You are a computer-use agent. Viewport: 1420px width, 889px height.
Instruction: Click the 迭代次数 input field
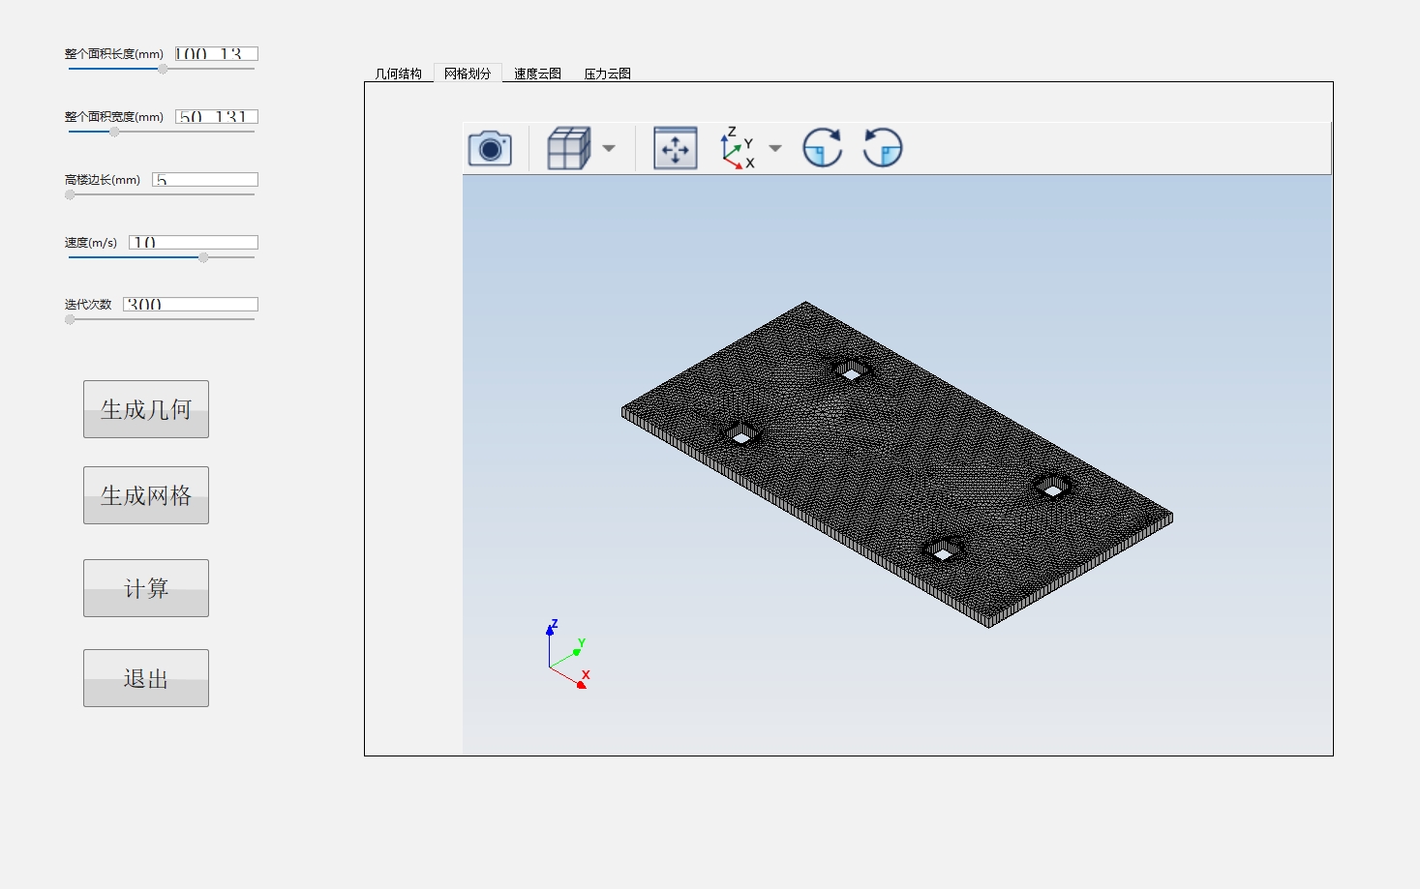(x=191, y=305)
